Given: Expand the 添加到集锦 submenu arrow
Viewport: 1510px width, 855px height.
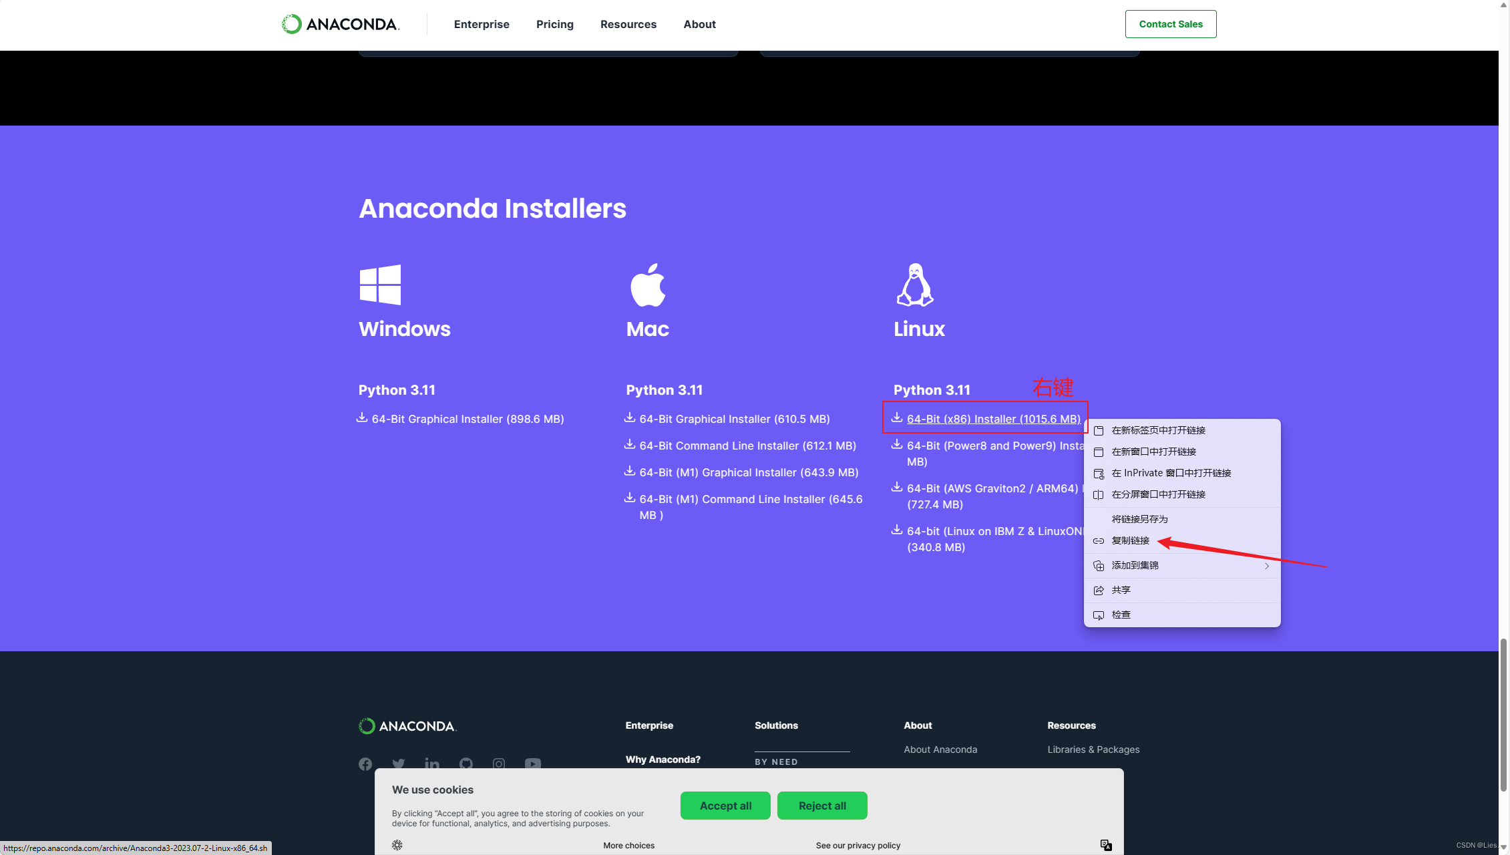Looking at the screenshot, I should tap(1266, 566).
